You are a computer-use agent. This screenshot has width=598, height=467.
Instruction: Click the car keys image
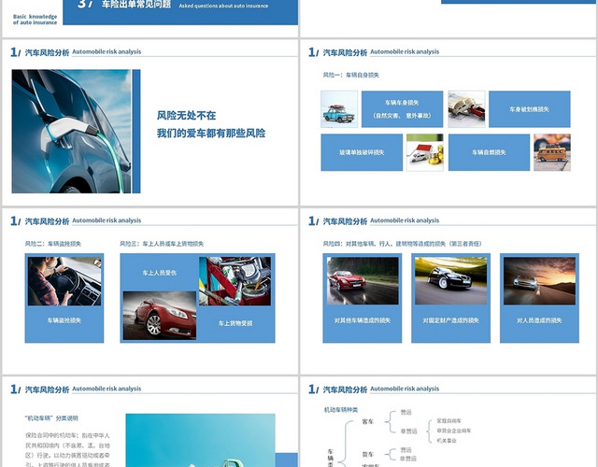(x=466, y=109)
